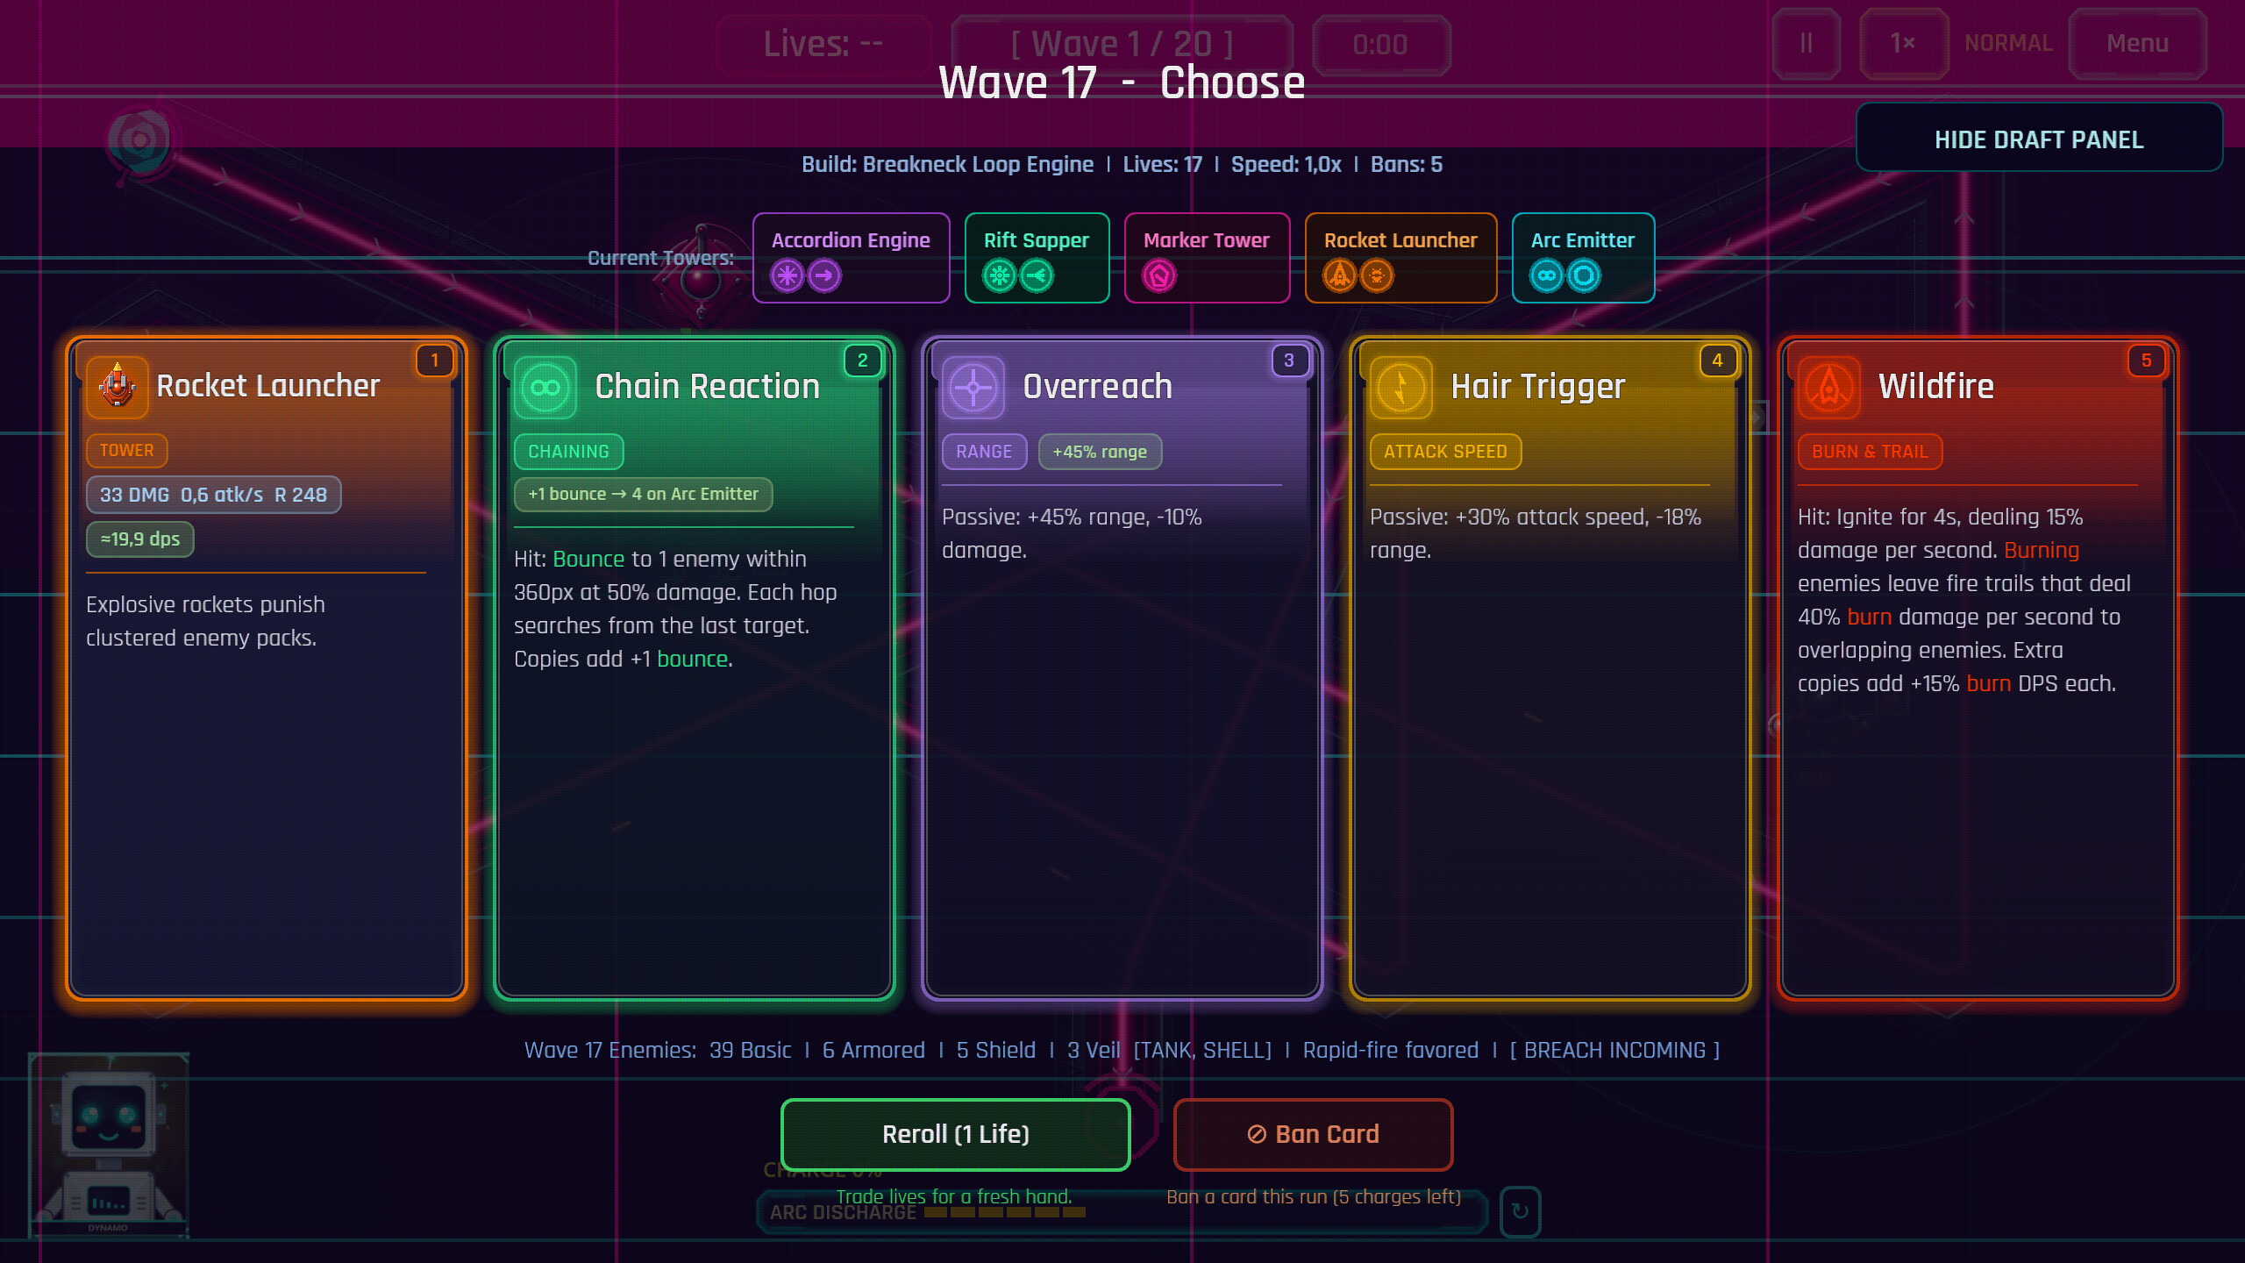This screenshot has height=1263, width=2245.
Task: Click the Rocket Launcher card's rocket icon
Action: pyautogui.click(x=117, y=387)
